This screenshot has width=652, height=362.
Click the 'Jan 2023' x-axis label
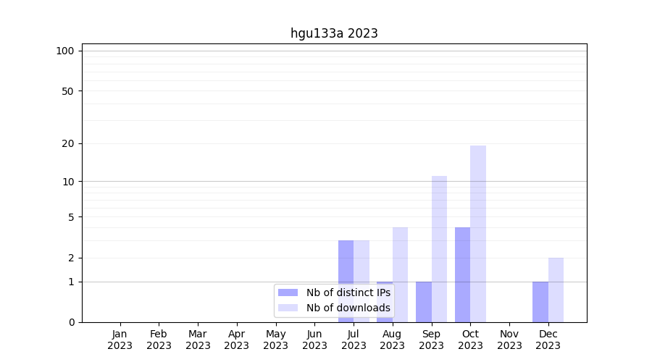pyautogui.click(x=120, y=340)
